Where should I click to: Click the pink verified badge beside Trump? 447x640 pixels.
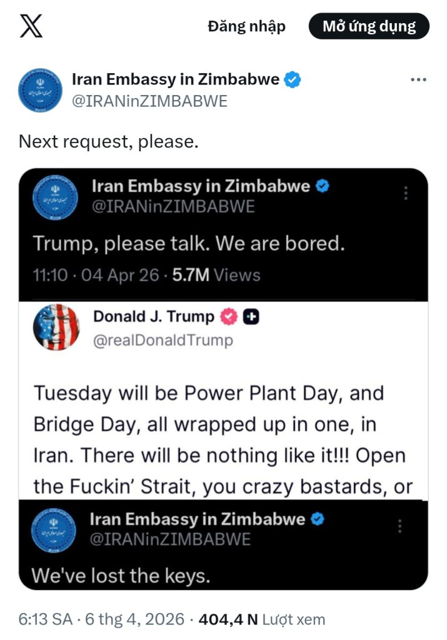[x=229, y=317]
